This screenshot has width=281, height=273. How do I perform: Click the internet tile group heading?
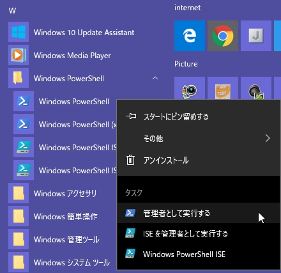(187, 8)
